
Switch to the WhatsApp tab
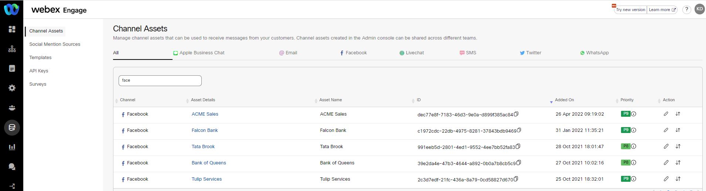click(x=594, y=53)
